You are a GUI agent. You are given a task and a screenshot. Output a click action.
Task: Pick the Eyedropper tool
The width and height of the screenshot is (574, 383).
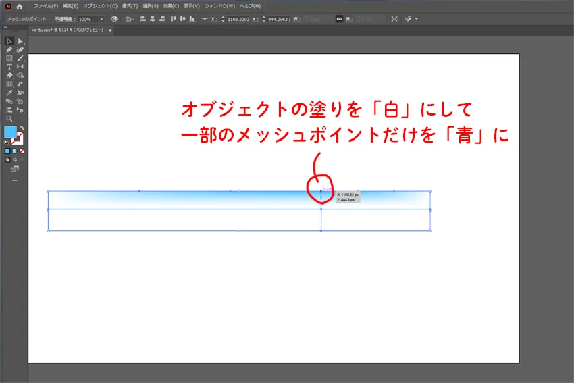coord(9,93)
